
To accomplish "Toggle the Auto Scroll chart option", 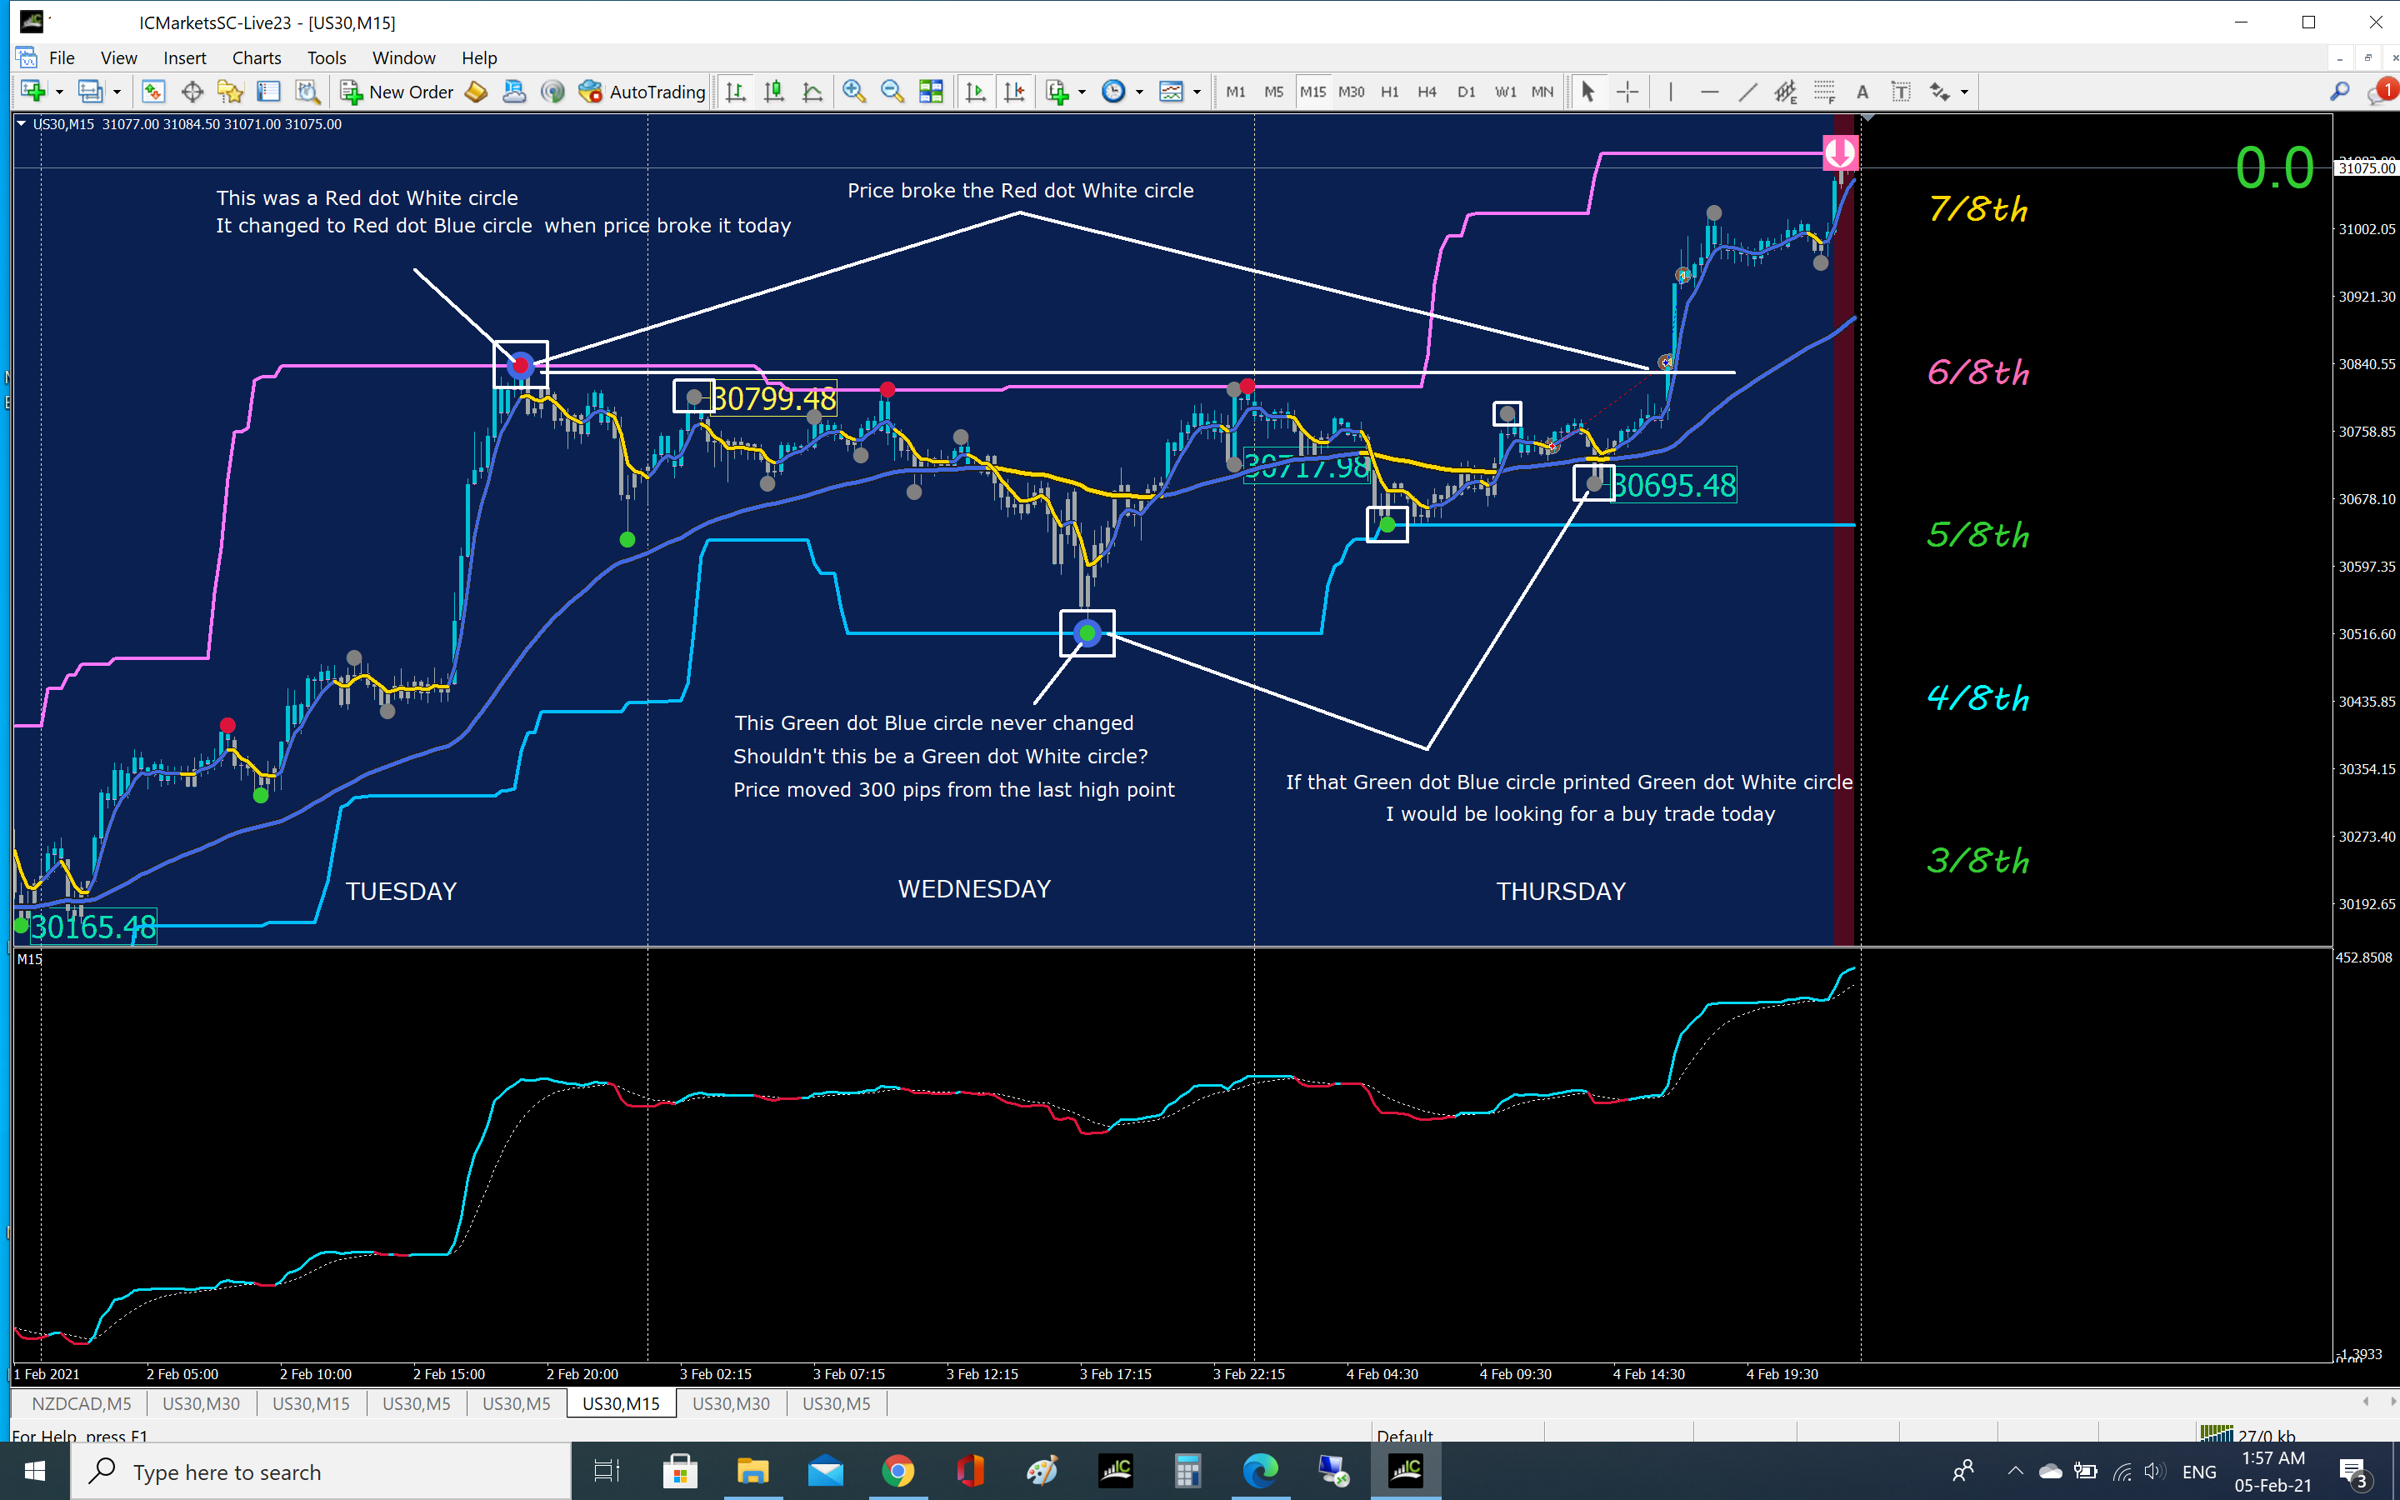I will coord(975,92).
